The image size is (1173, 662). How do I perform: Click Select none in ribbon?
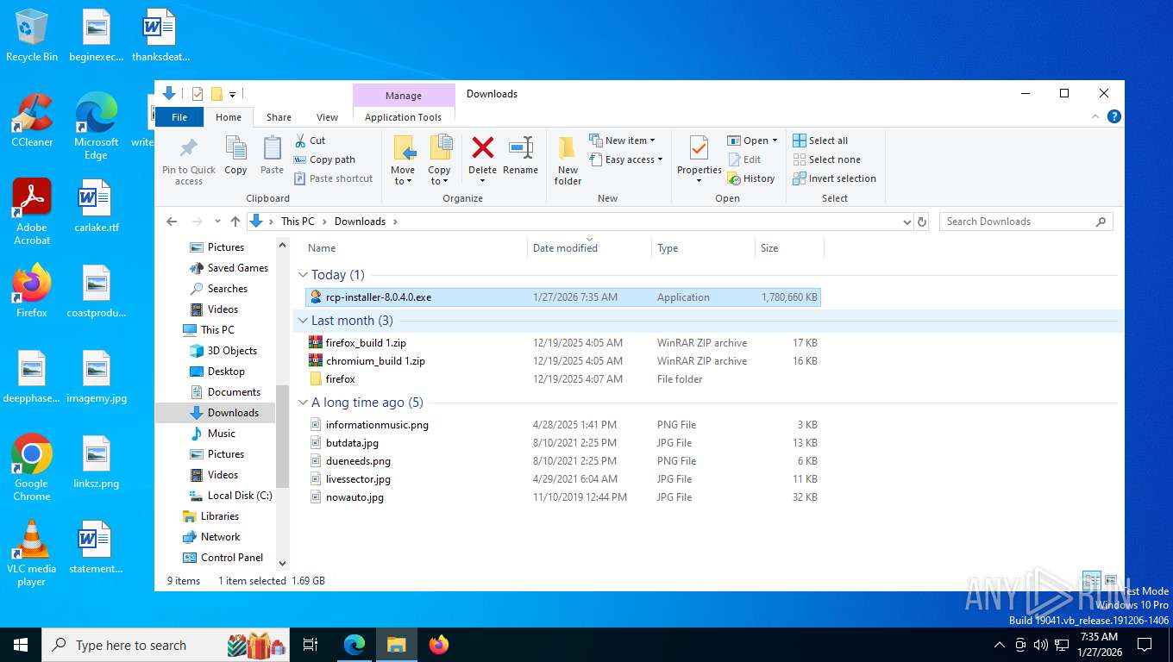(826, 159)
